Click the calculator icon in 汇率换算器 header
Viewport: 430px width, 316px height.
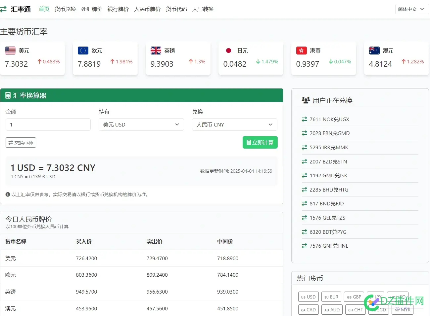(8, 95)
